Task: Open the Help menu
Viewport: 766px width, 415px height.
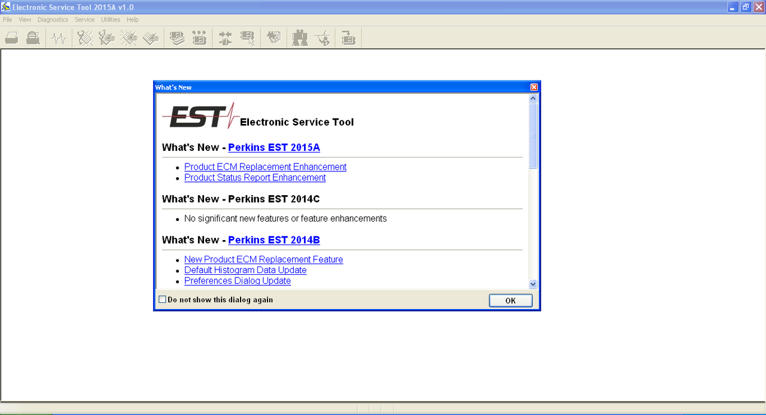Action: click(133, 20)
